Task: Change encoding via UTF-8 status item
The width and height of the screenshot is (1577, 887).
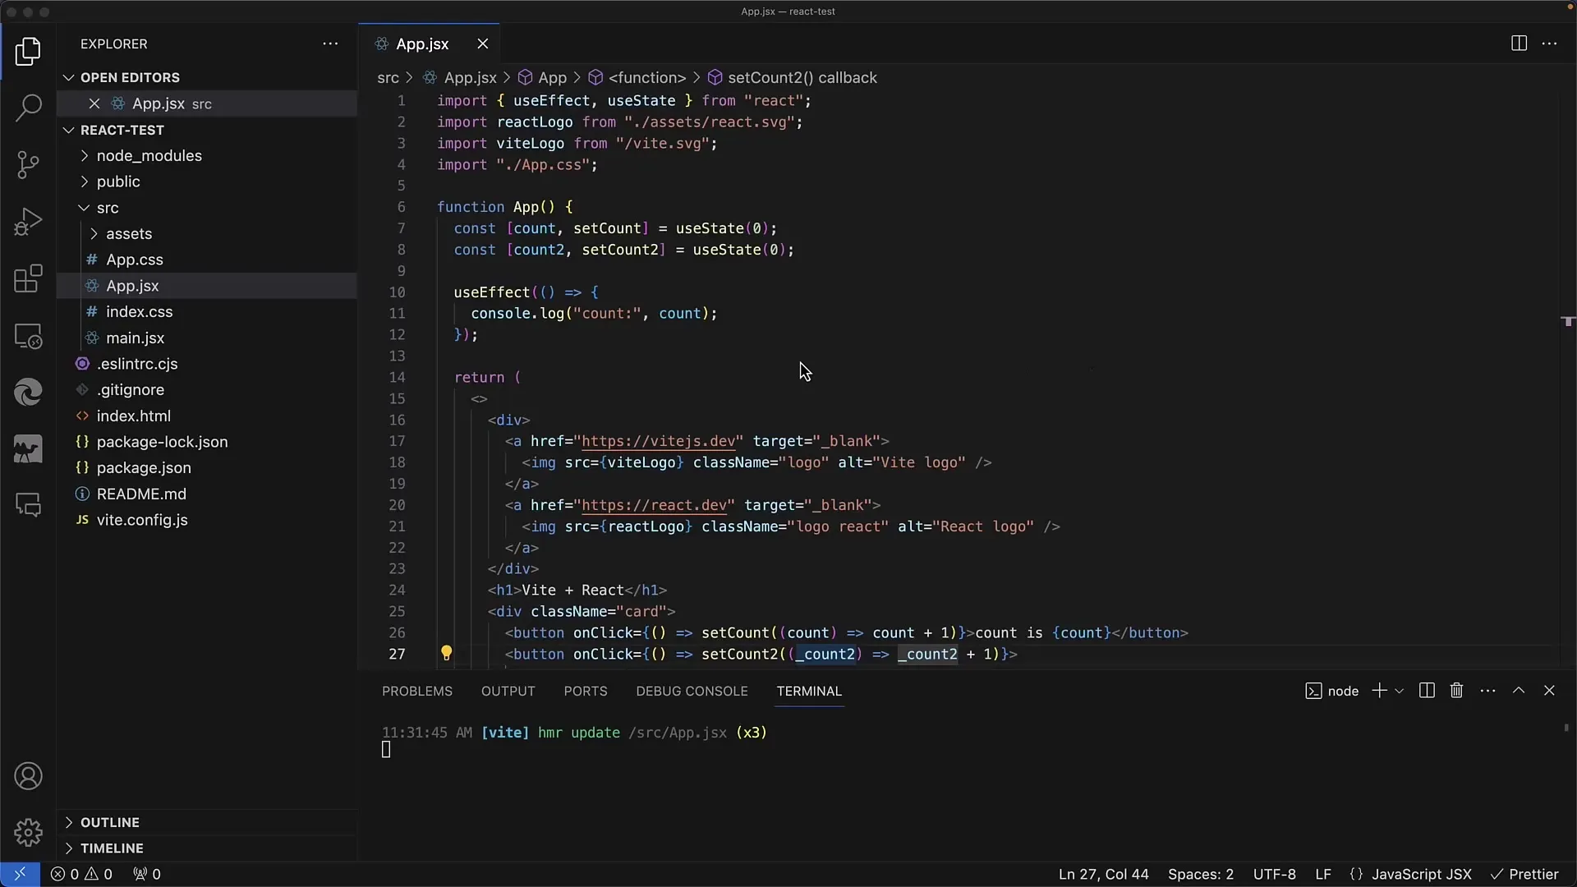Action: click(1274, 874)
